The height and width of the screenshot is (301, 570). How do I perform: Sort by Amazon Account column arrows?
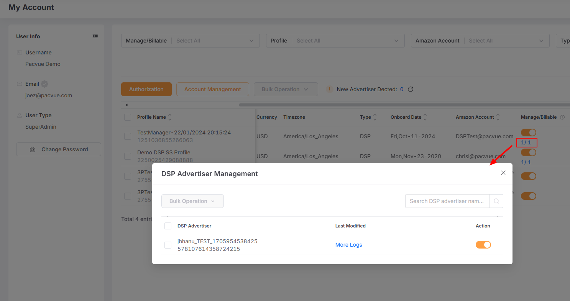498,117
